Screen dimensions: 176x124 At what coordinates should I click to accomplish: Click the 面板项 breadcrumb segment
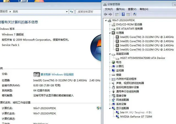click(x=4, y=12)
